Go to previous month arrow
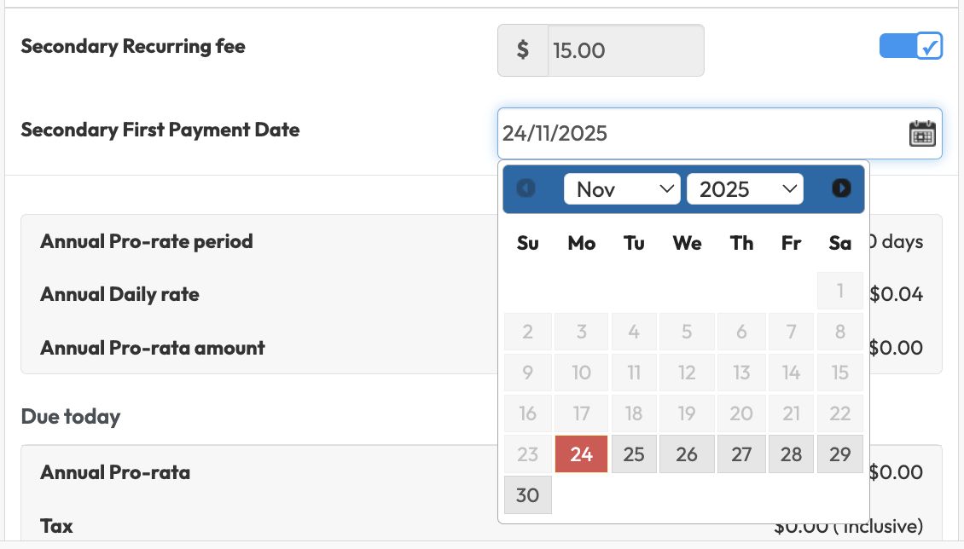Image resolution: width=964 pixels, height=549 pixels. (x=526, y=188)
